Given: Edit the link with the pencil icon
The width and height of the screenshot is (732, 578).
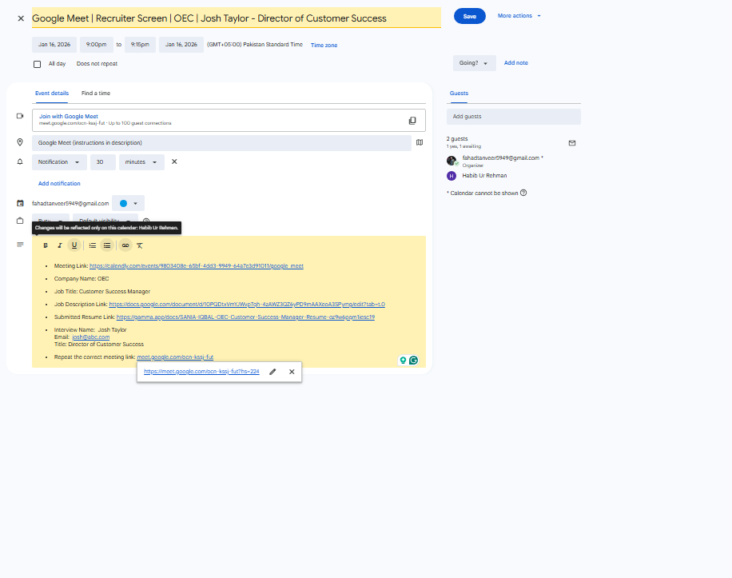Looking at the screenshot, I should pos(273,372).
